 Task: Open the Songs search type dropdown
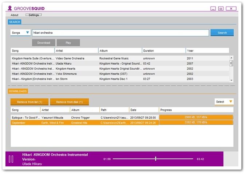point(20,33)
